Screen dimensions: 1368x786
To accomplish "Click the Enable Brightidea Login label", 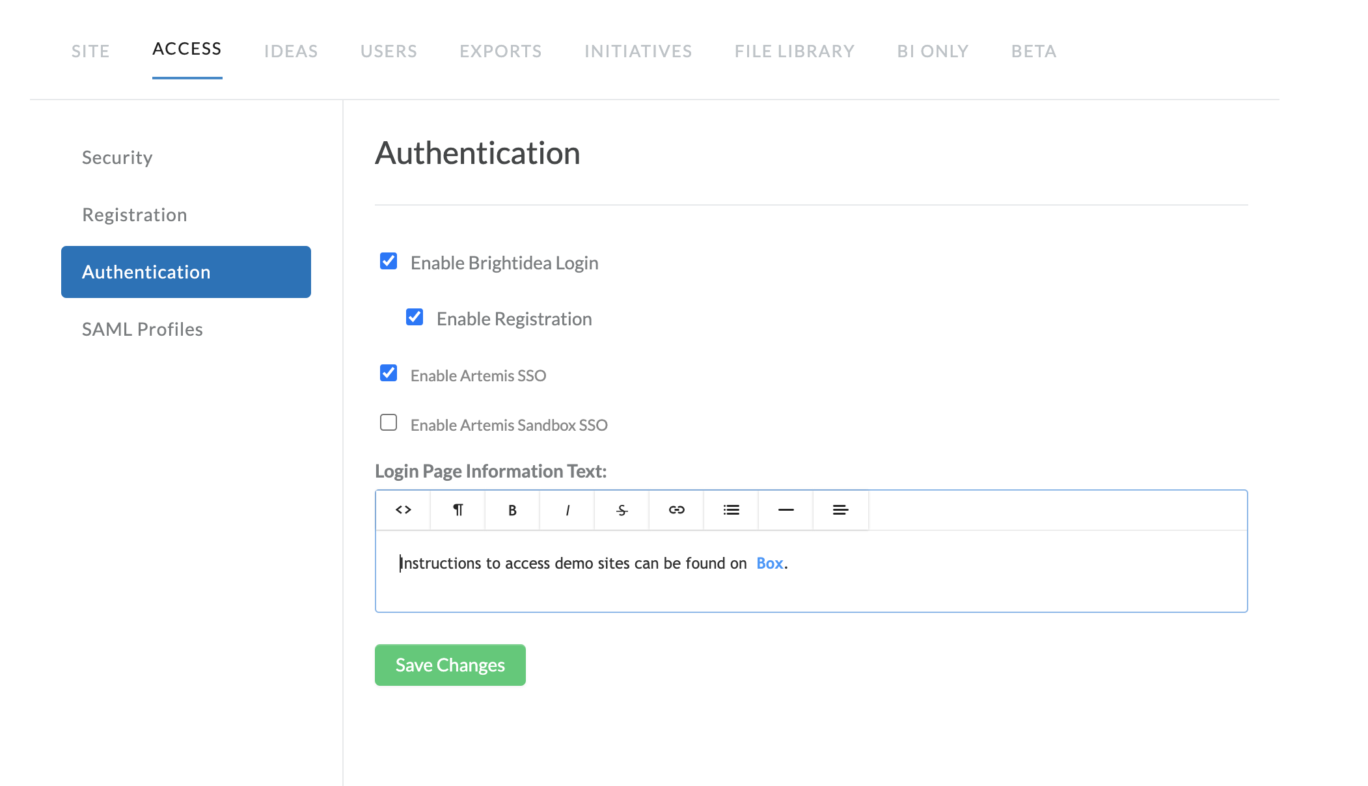I will click(x=504, y=263).
